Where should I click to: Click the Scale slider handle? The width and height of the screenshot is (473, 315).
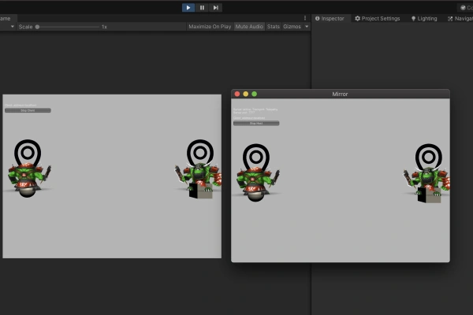(x=37, y=27)
